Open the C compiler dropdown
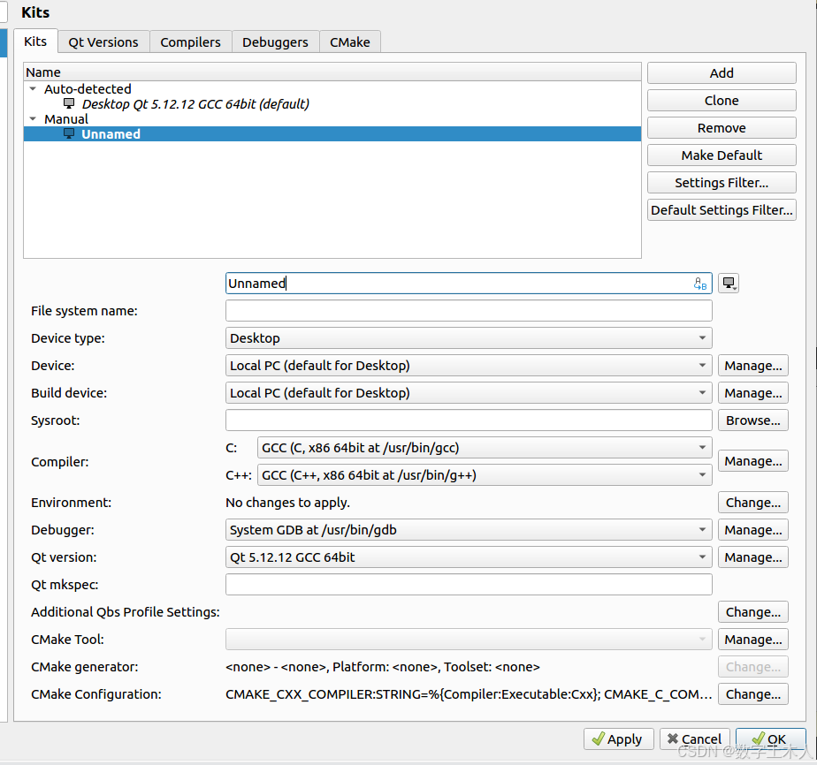Screen dimensions: 817x765 [x=484, y=448]
